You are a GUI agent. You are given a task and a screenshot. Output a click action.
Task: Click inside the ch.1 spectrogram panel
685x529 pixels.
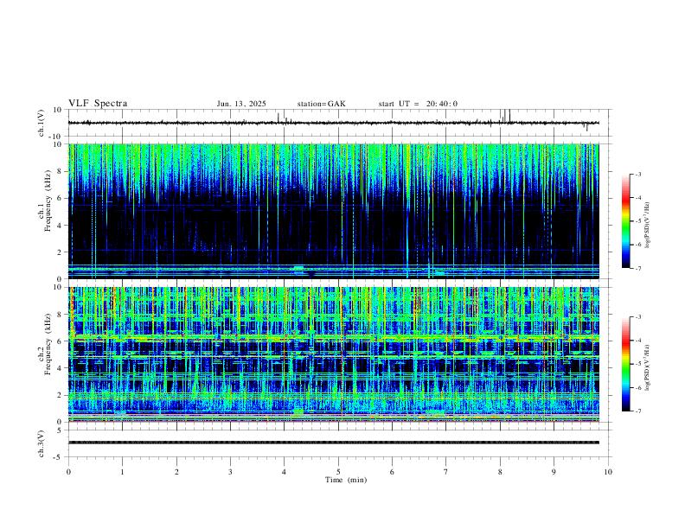pyautogui.click(x=334, y=211)
